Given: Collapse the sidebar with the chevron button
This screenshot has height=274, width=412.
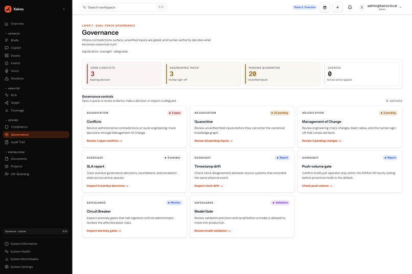Looking at the screenshot, I should tap(64, 9).
